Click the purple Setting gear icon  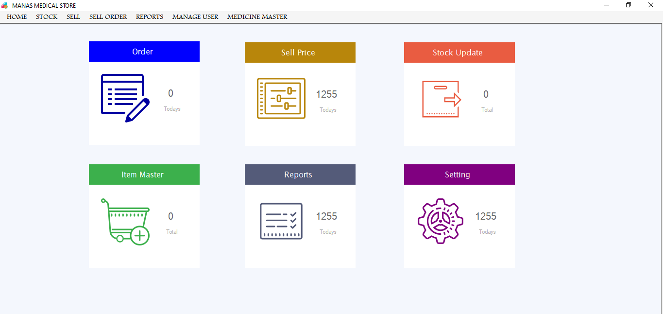(440, 221)
